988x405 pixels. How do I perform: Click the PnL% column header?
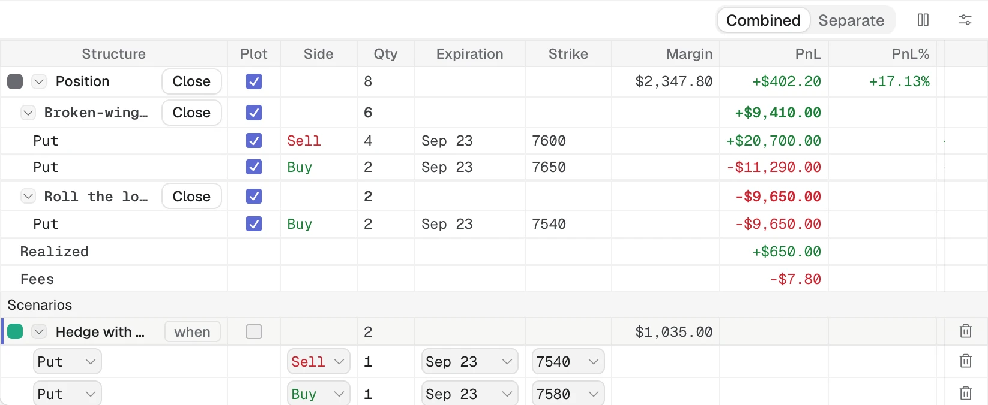(882, 54)
